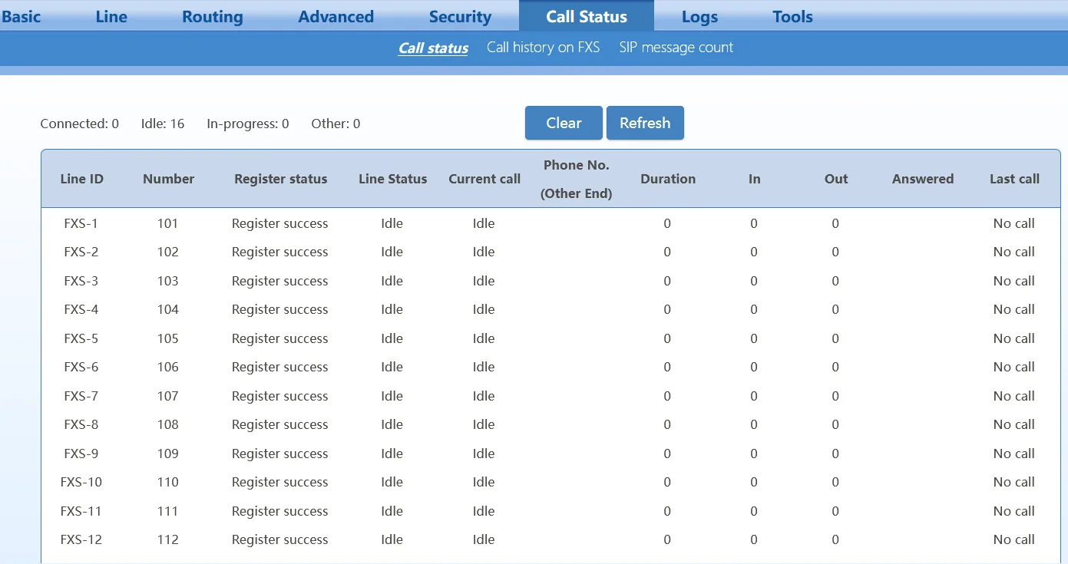Select the Security tab
Viewport: 1068px width, 564px height.
[x=460, y=17]
